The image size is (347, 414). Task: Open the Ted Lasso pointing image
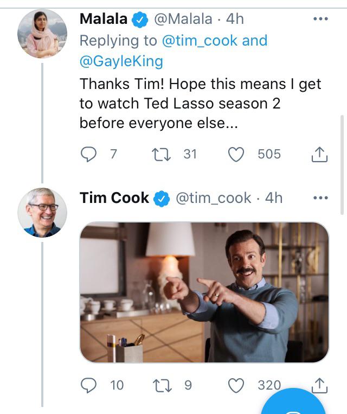coord(204,292)
